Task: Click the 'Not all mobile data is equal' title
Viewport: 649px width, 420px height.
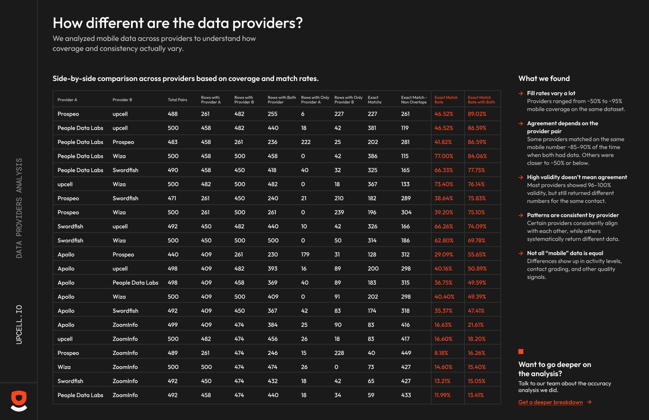Action: pyautogui.click(x=565, y=253)
